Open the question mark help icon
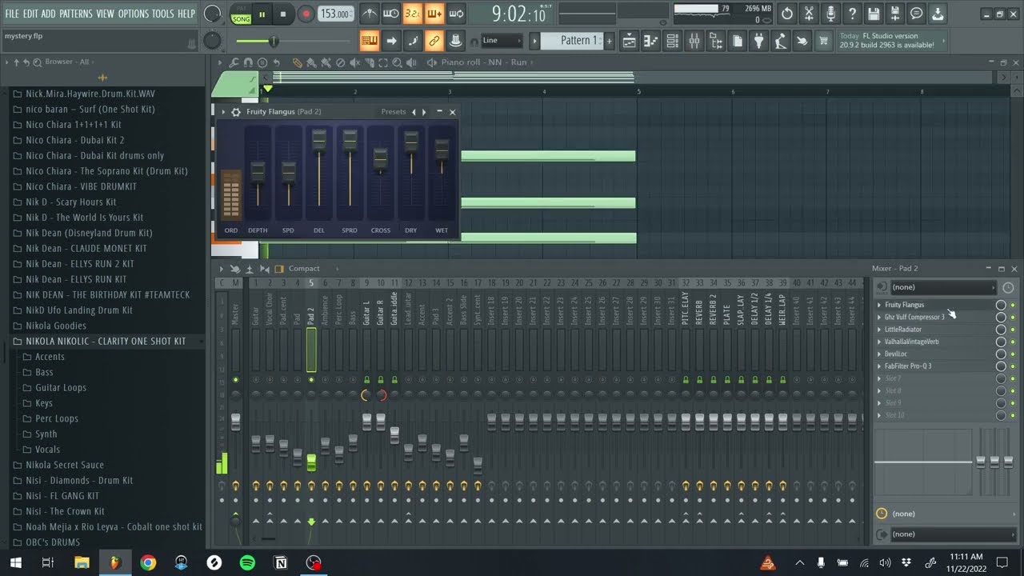 click(852, 14)
